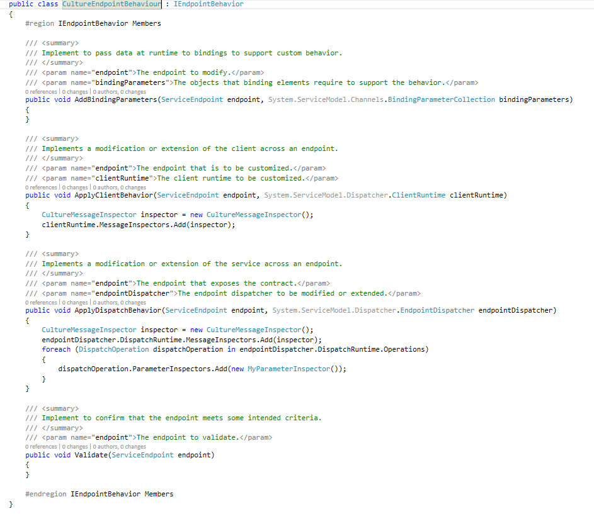Click 'dispatchOperation.ParameterInspectors.Add' call

[x=142, y=369]
